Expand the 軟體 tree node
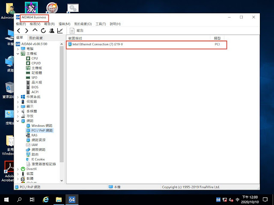Viewport: 274px width, 205px height. [18, 179]
